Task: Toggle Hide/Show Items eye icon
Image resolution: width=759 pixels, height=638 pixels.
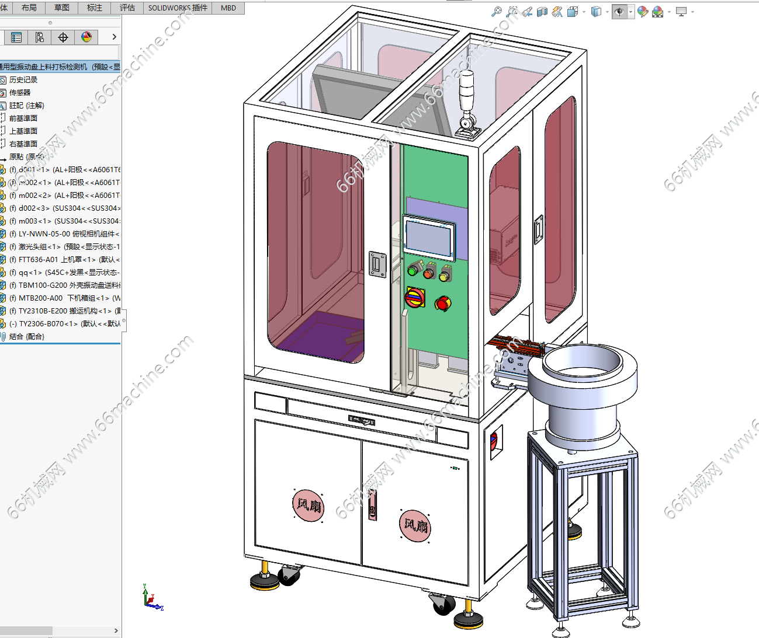Action: [x=619, y=12]
